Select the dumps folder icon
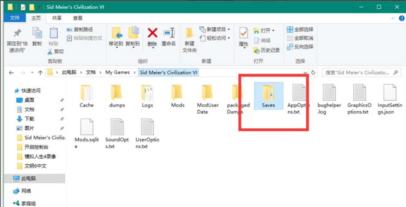406x207 pixels. tap(117, 92)
